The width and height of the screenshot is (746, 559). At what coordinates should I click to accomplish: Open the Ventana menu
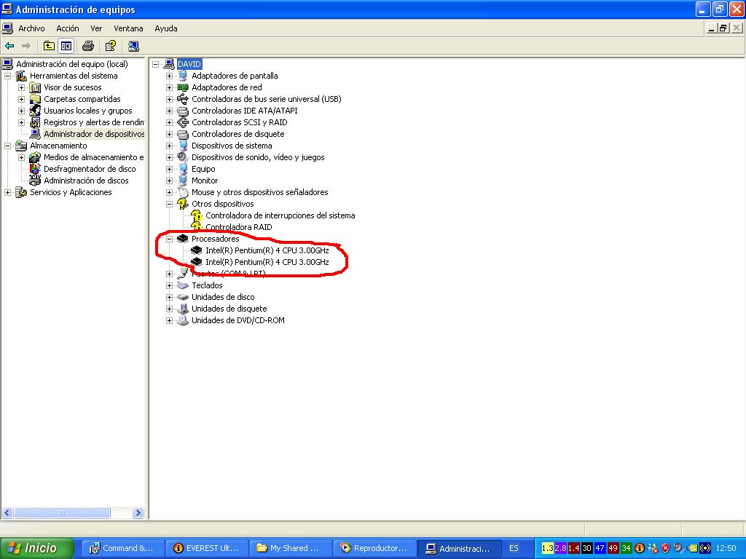click(128, 28)
